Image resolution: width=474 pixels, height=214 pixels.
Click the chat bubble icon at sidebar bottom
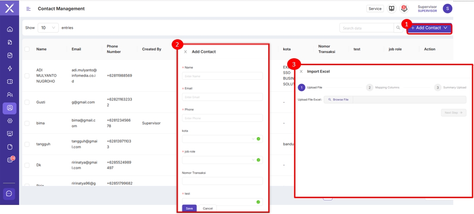coord(10,194)
